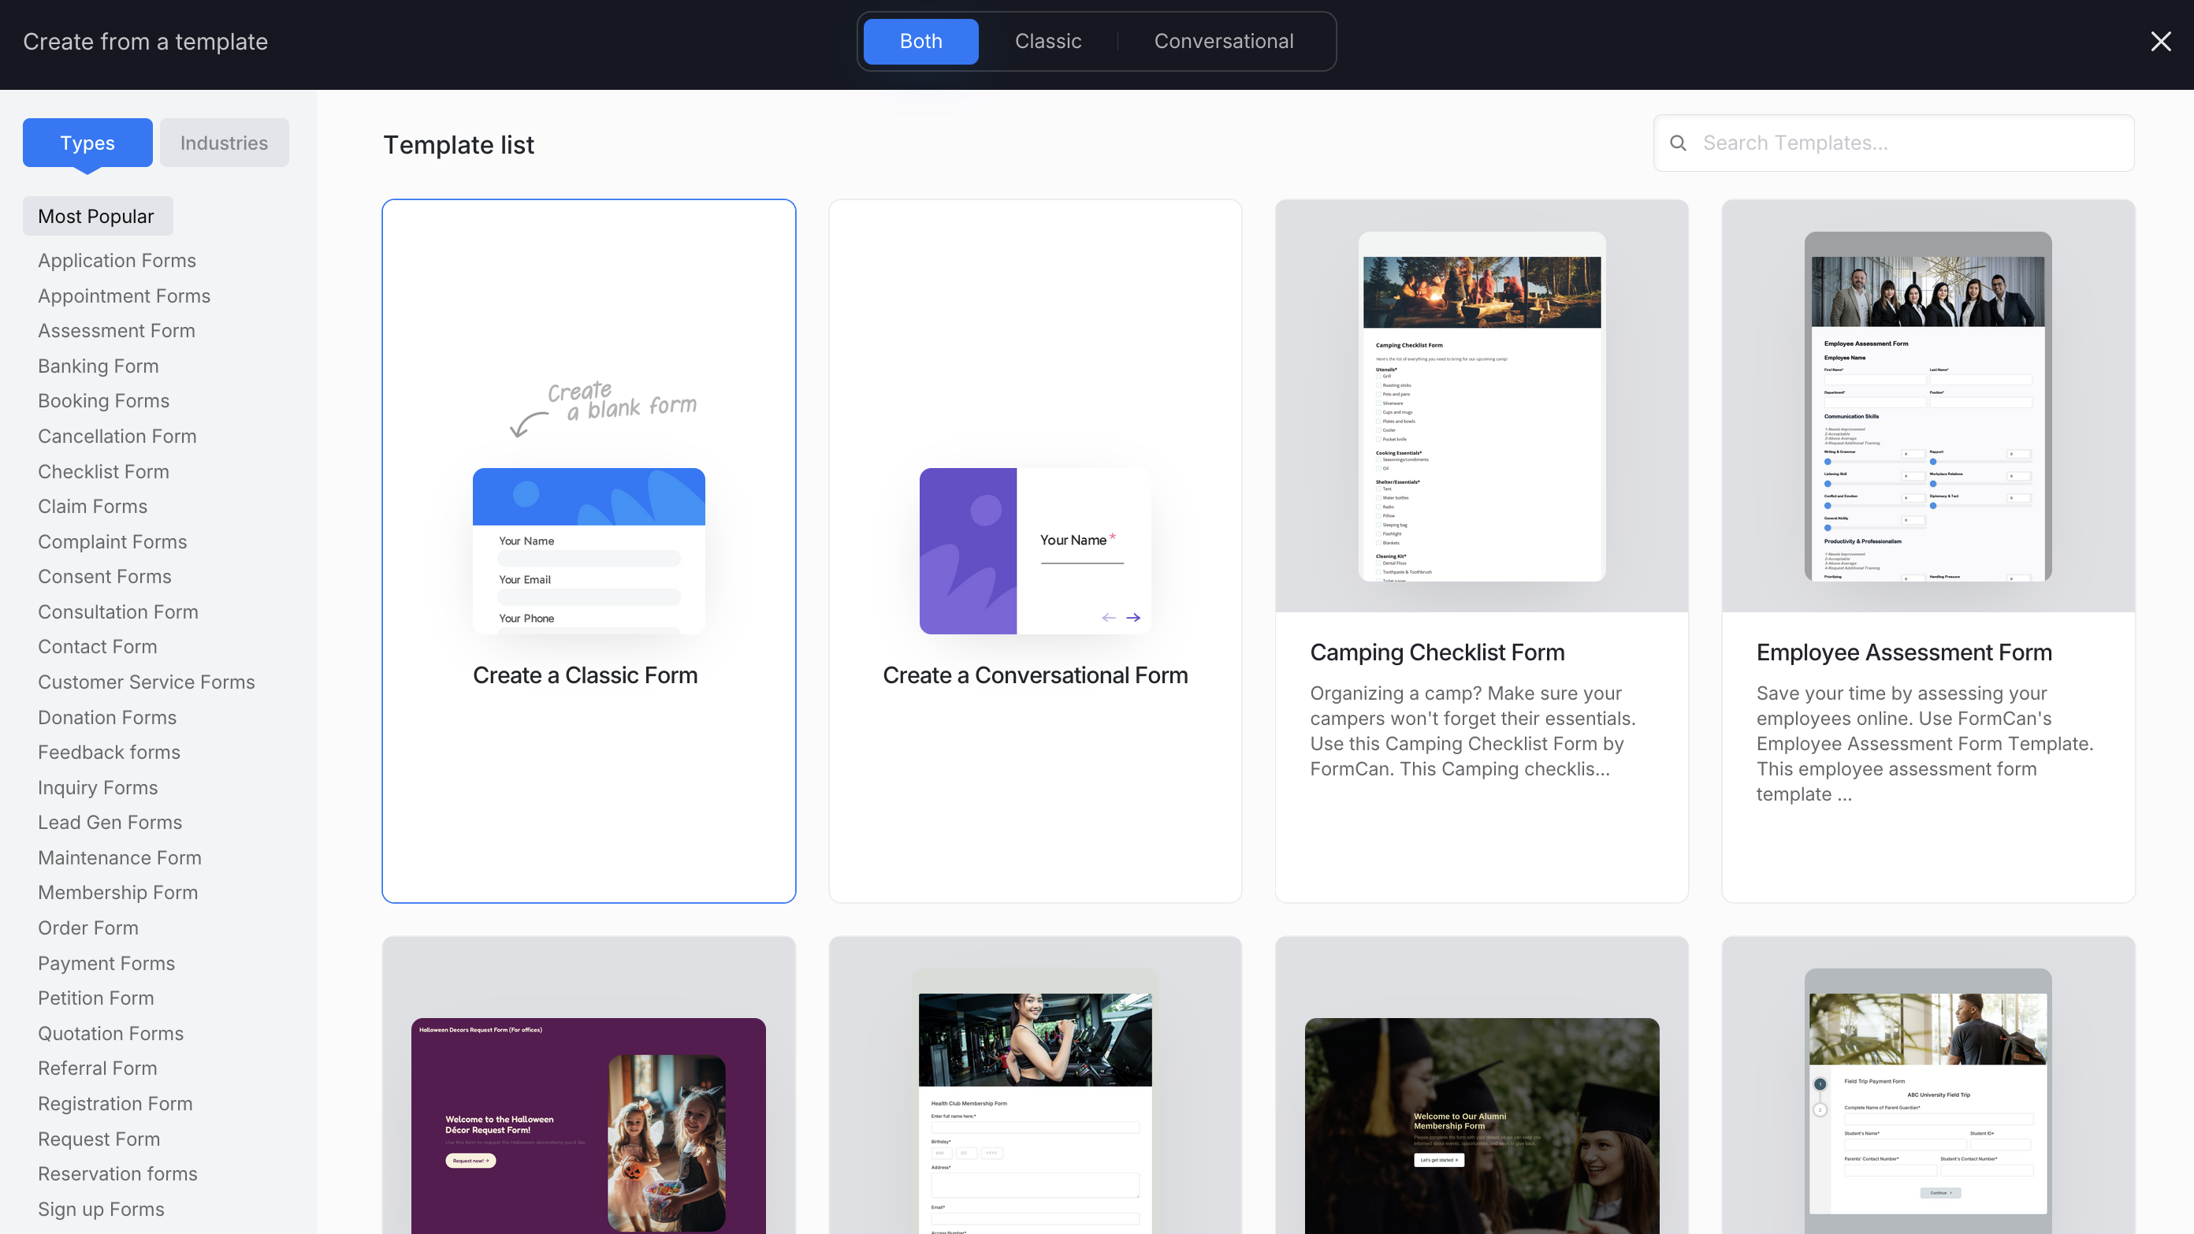
Task: Select the Both form type toggle
Action: (x=920, y=42)
